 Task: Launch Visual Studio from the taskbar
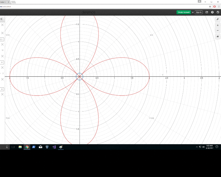54,147
